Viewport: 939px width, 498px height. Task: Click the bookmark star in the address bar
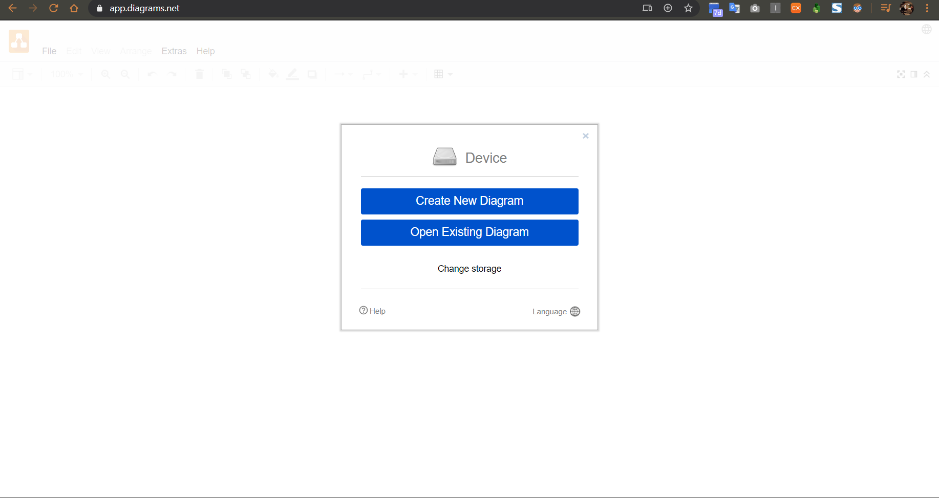tap(688, 8)
